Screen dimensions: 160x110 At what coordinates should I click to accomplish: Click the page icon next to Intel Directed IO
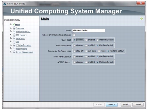point(14,31)
